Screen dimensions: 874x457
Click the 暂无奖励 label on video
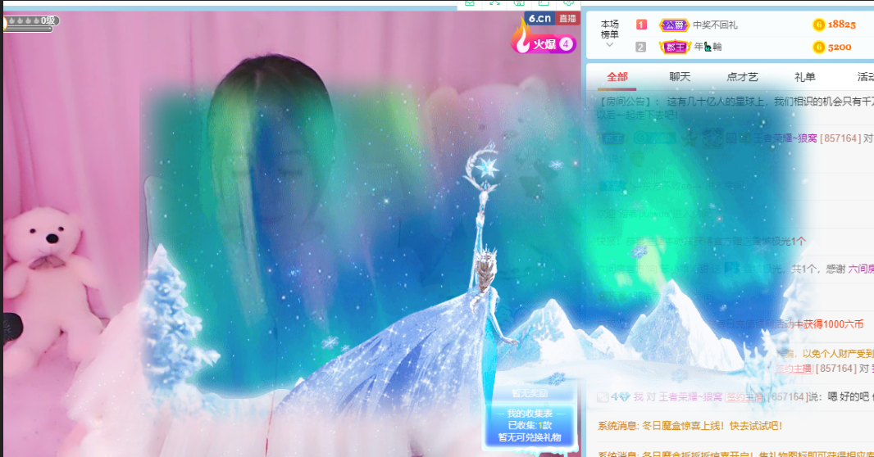(x=530, y=394)
